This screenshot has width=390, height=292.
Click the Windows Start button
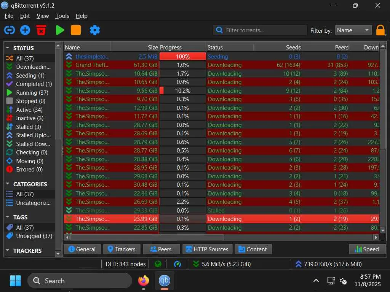15,281
